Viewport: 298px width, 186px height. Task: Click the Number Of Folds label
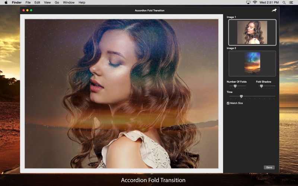point(237,81)
